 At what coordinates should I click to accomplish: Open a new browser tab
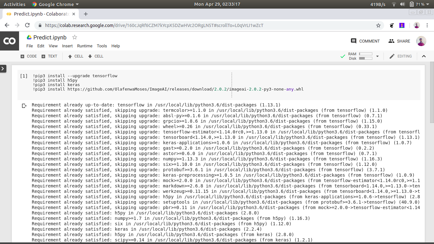point(86,14)
